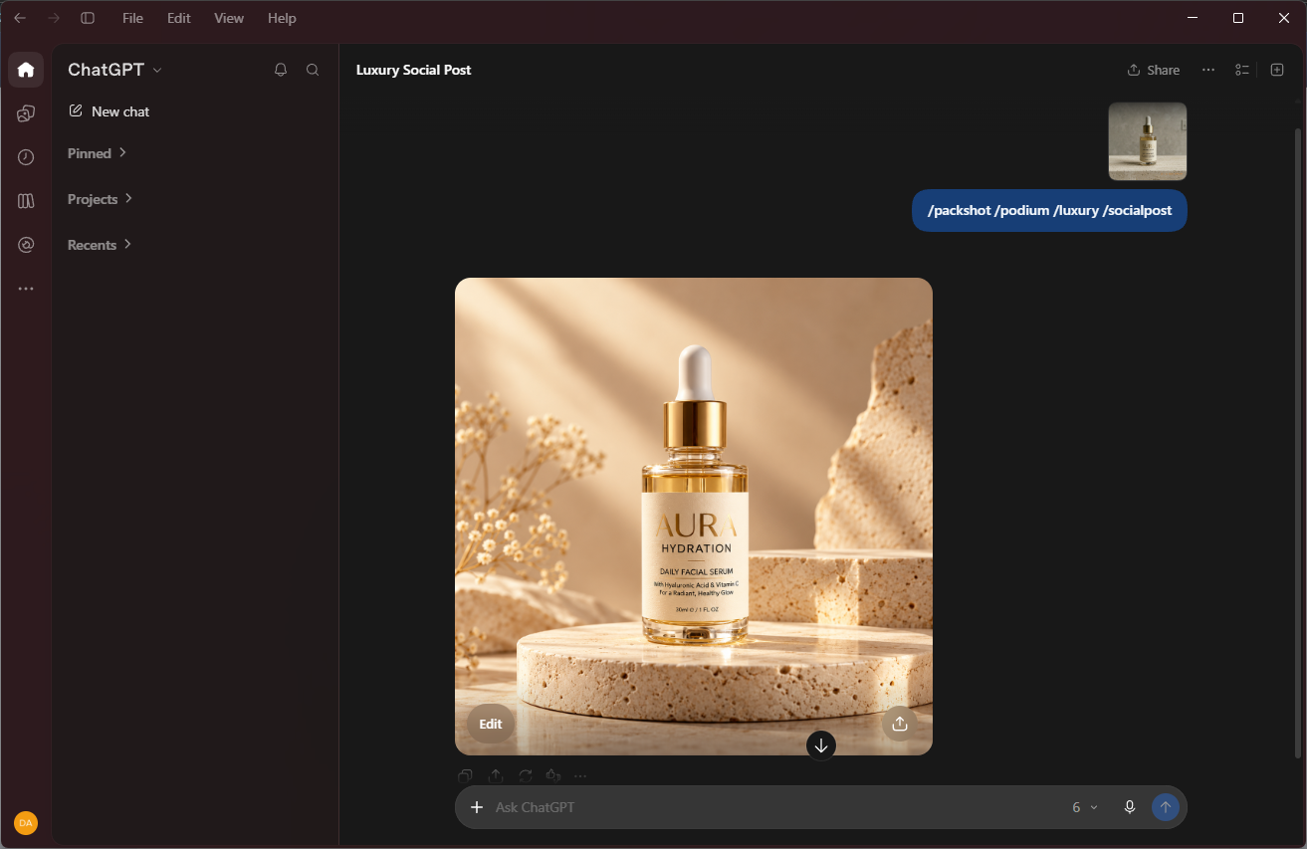Search chats with the magnifier icon
1307x849 pixels.
(x=313, y=70)
